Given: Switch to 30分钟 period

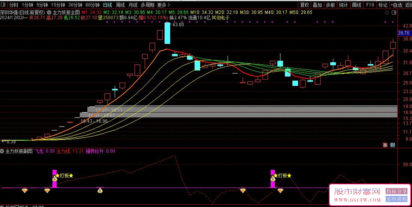Looking at the screenshot, I should point(75,5).
